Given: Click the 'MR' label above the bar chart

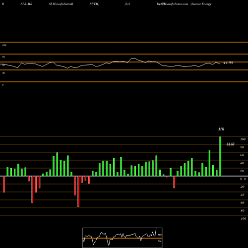Looking at the screenshot, I should [221, 129].
